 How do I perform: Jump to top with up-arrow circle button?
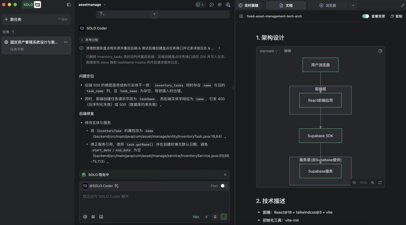[155, 15]
